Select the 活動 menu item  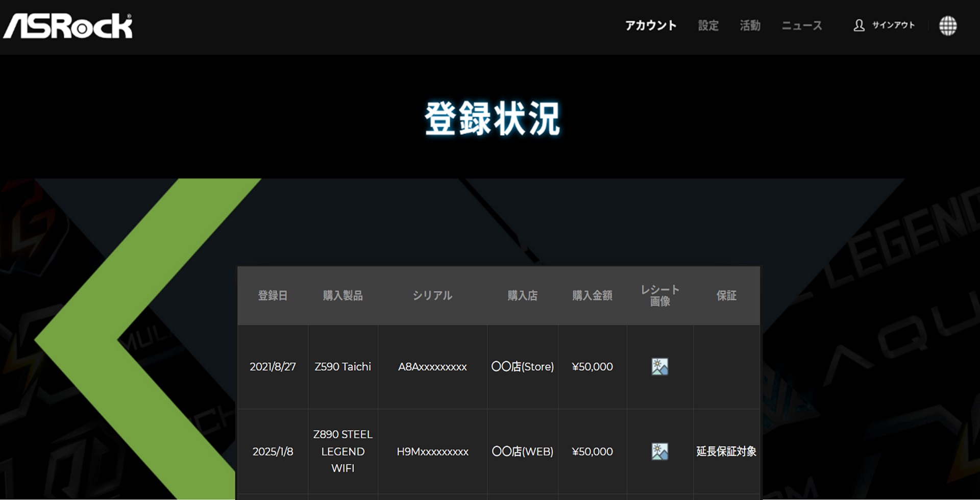(750, 26)
